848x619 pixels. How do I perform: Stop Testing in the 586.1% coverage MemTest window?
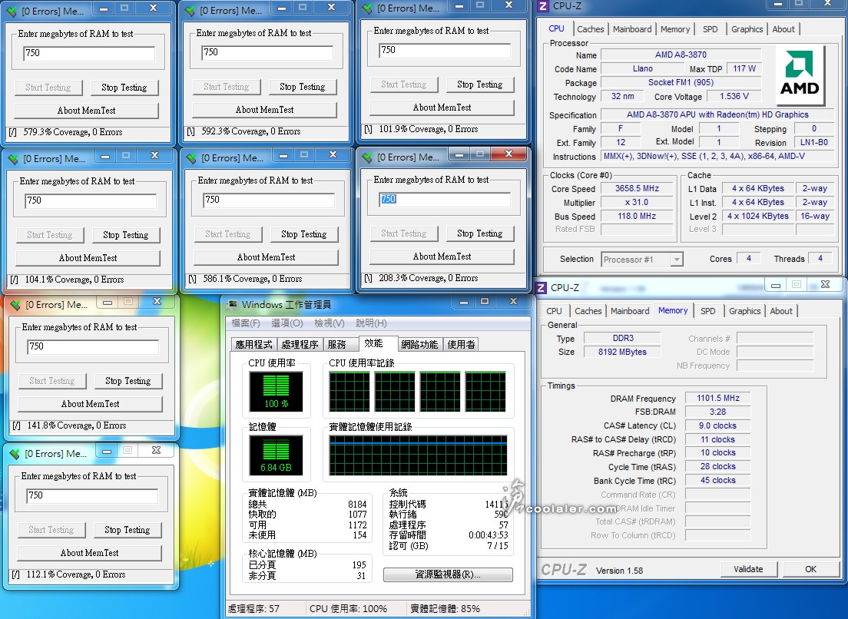(304, 235)
